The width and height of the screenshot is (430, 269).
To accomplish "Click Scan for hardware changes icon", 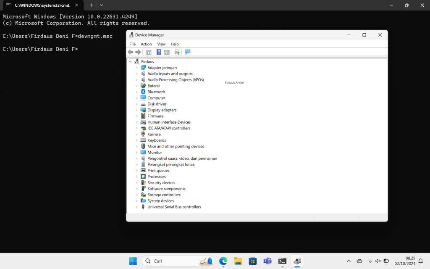I will [187, 52].
